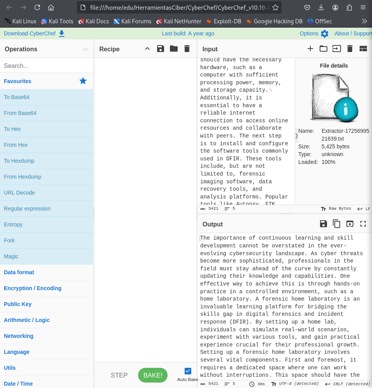Viewport: 372px width, 388px height.
Task: Open the input Raw Bytes encoding selector
Action: point(336,209)
